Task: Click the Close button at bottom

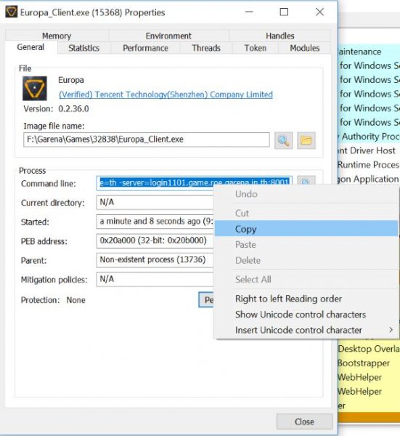Action: pos(304,421)
